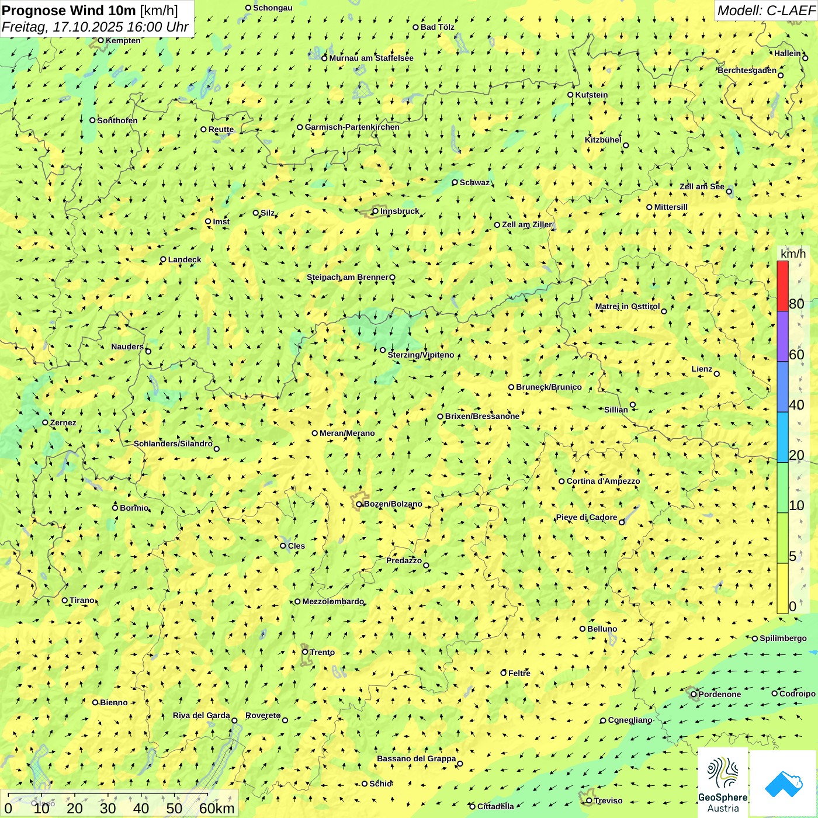Click the Schwaz location marker circle
Viewport: 818px width, 818px height.
(x=455, y=182)
